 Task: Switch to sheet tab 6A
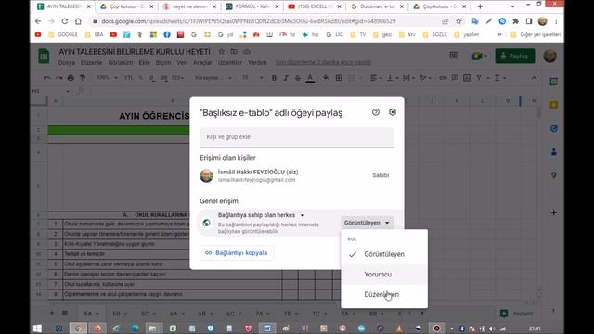176,314
